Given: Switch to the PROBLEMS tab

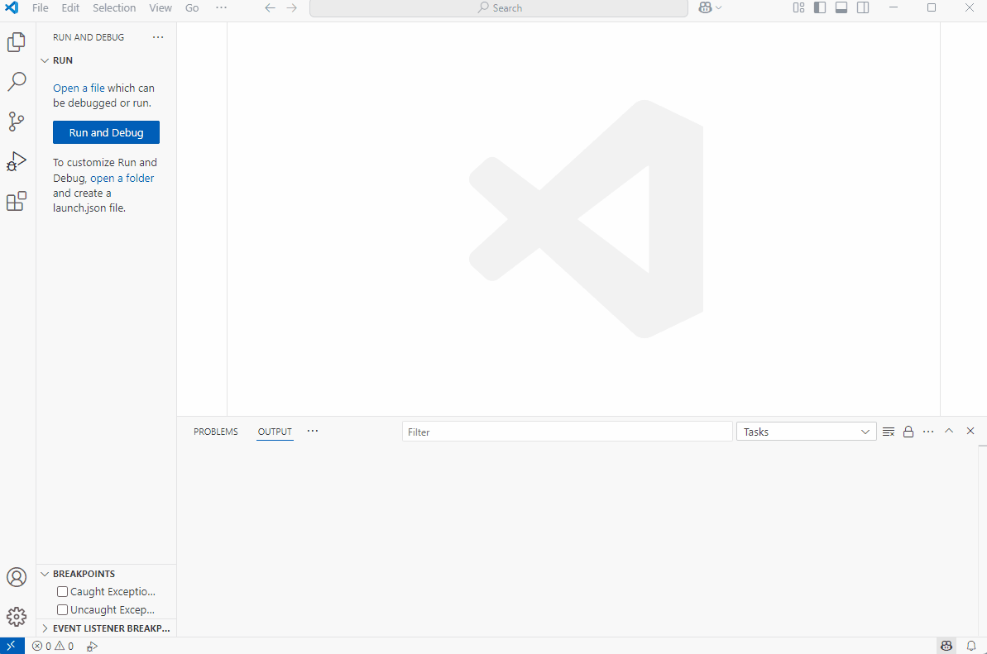Looking at the screenshot, I should (x=216, y=432).
